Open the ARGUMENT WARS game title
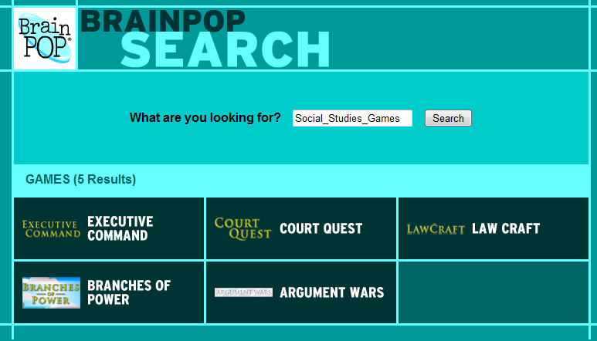The image size is (597, 341). pos(332,292)
